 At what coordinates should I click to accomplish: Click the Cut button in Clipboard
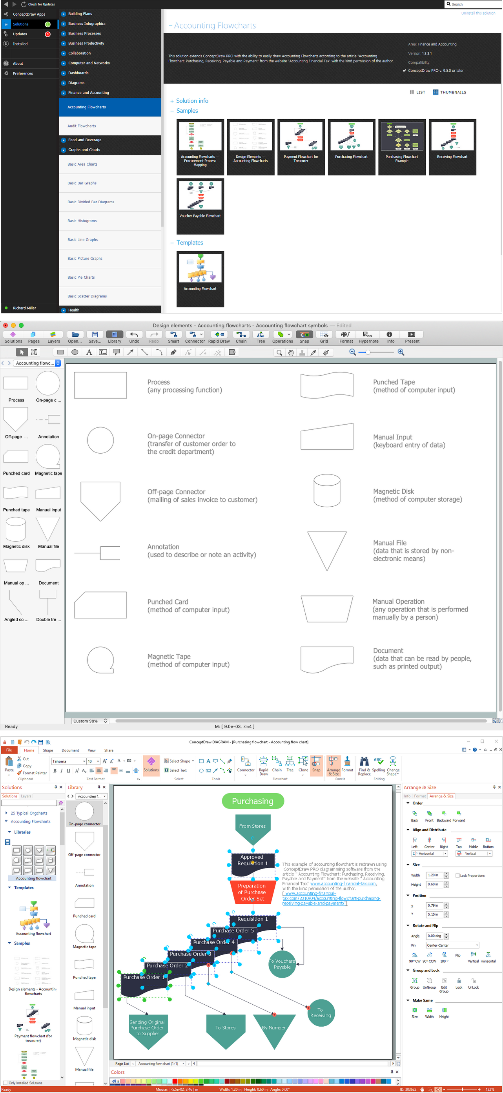[23, 759]
